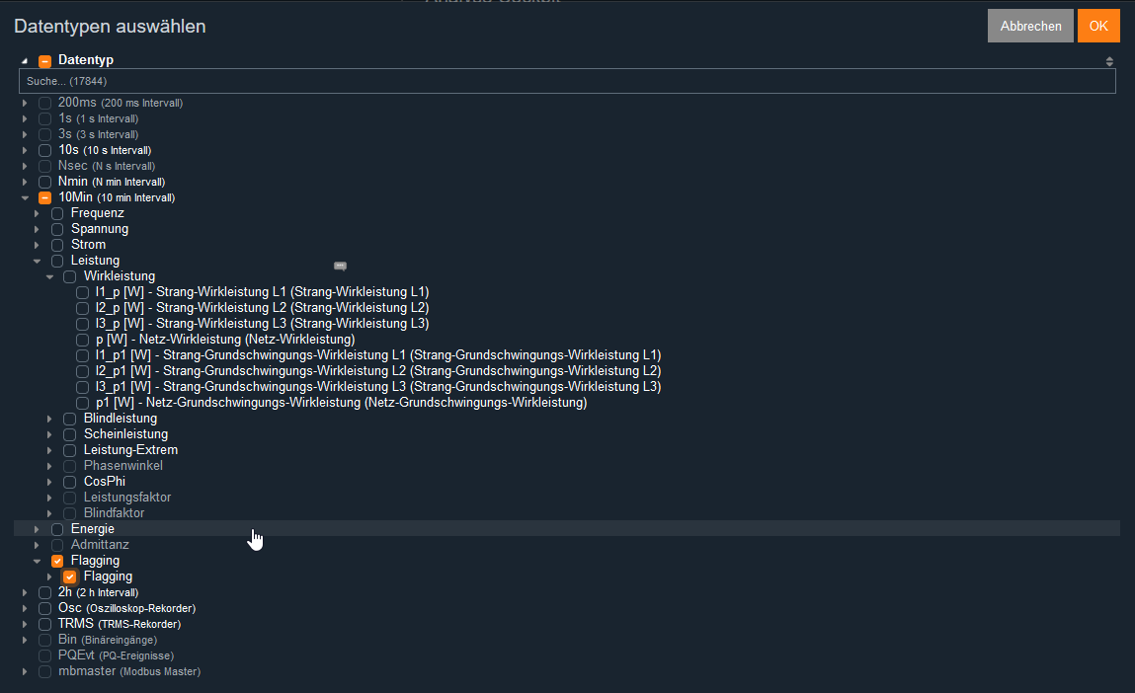Click the Suche search input field
Viewport: 1135px width, 693px height.
pos(566,81)
